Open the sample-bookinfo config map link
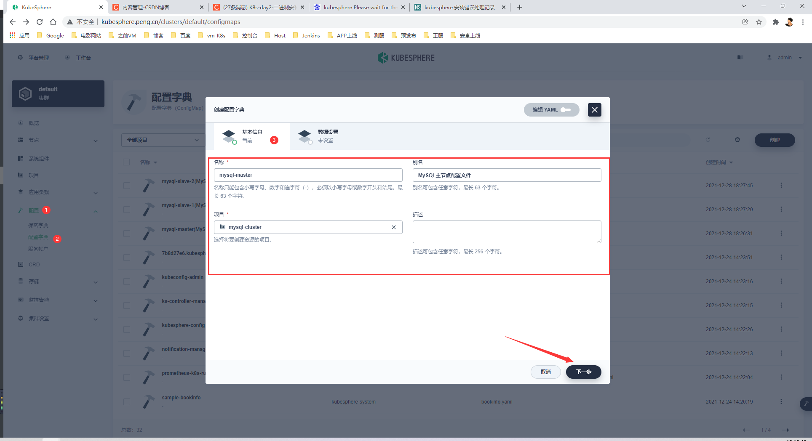812x441 pixels. [x=181, y=398]
